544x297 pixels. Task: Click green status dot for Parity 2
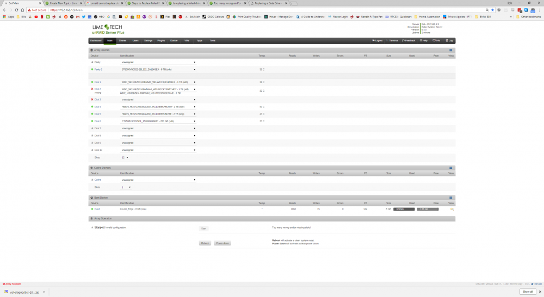92,69
